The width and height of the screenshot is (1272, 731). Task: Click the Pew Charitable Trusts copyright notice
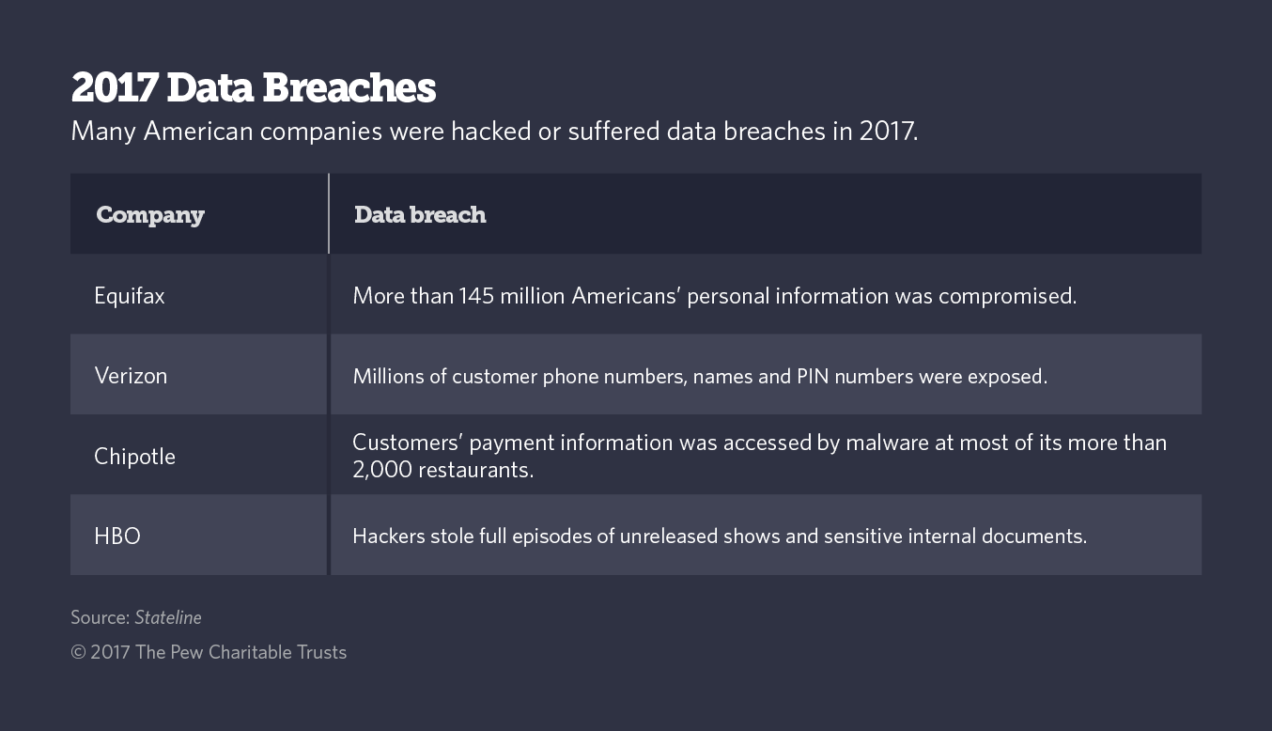click(x=209, y=652)
